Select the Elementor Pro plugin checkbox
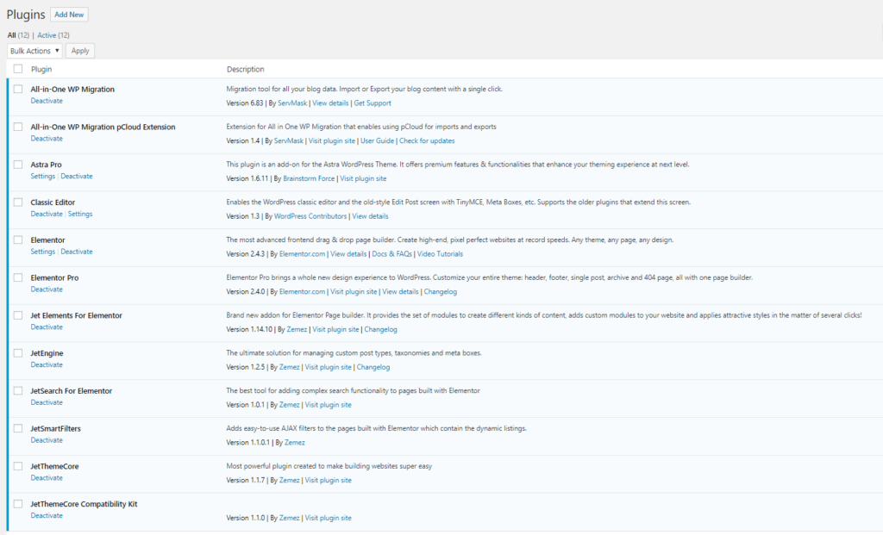 [18, 278]
